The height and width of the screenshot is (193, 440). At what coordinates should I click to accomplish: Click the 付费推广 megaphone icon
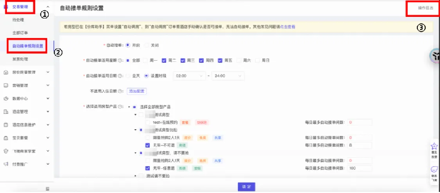pos(6,164)
